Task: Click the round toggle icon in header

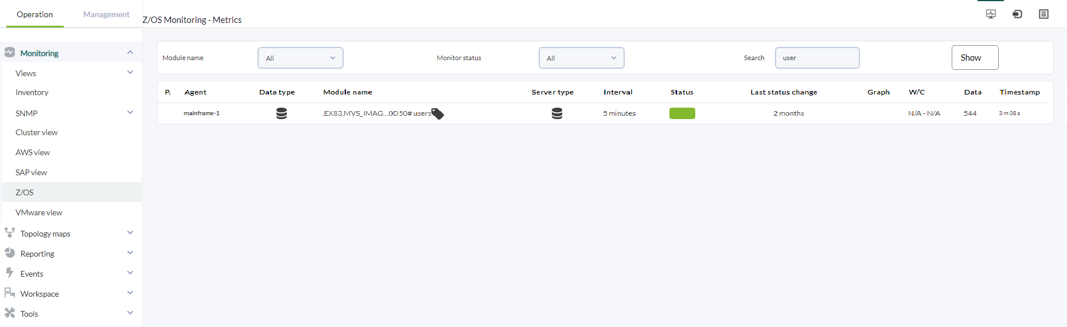Action: pyautogui.click(x=1017, y=14)
